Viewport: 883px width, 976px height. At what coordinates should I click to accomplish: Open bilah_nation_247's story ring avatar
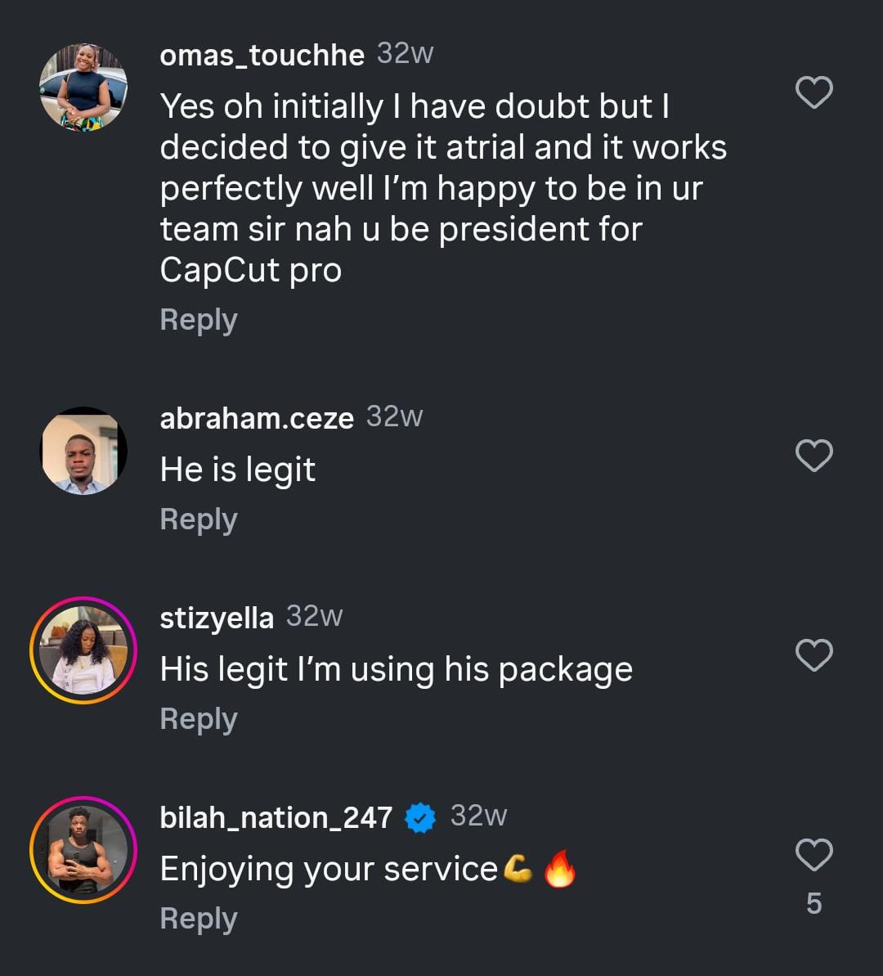82,849
